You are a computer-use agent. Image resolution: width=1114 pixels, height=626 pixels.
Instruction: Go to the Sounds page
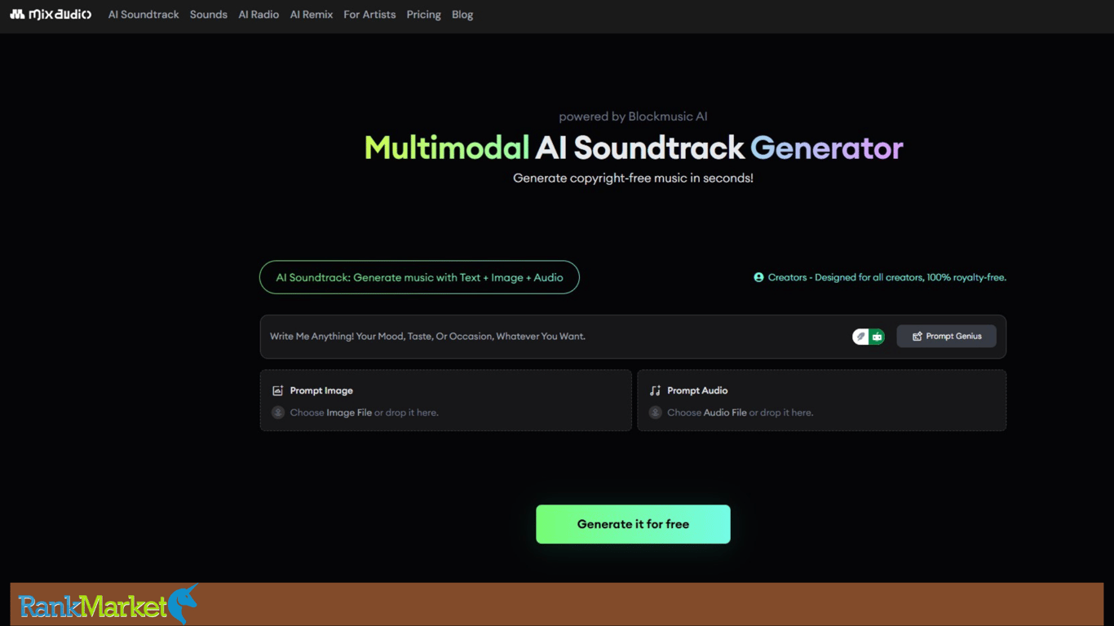209,15
